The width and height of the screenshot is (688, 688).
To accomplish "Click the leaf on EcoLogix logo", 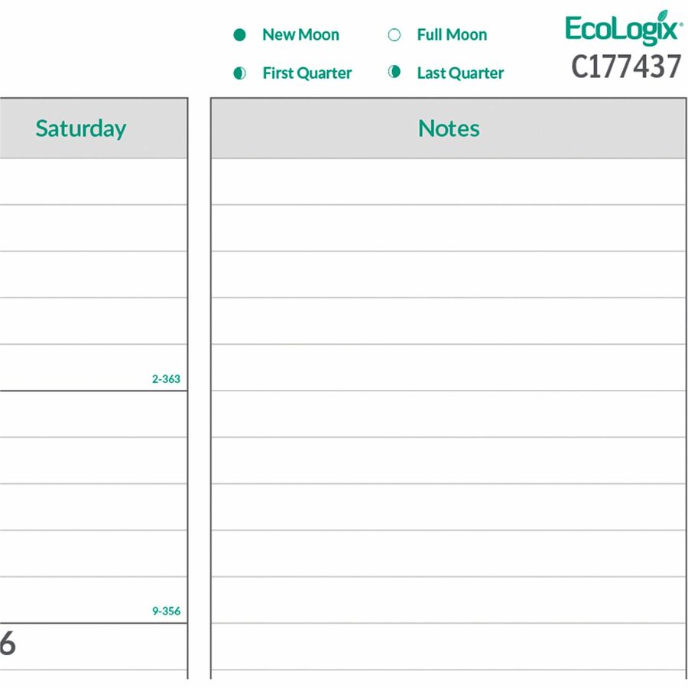I will point(663,15).
